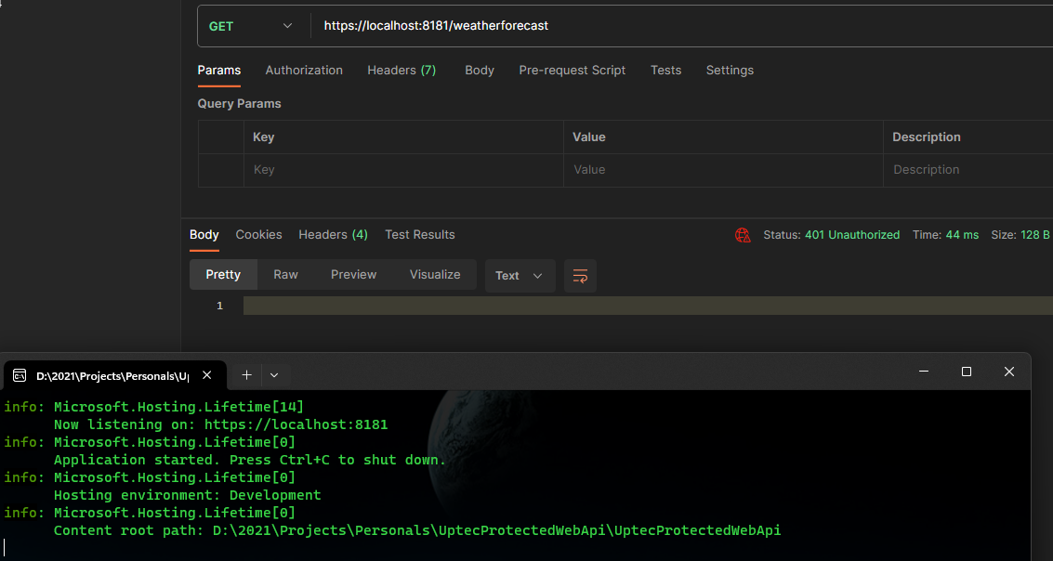Screen dimensions: 1053x561
Task: Expand terminal profile dropdown chevron
Action: click(274, 375)
